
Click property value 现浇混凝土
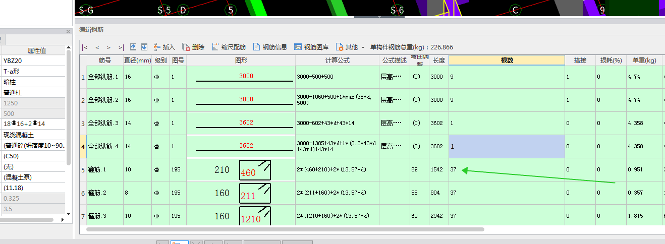(33, 135)
